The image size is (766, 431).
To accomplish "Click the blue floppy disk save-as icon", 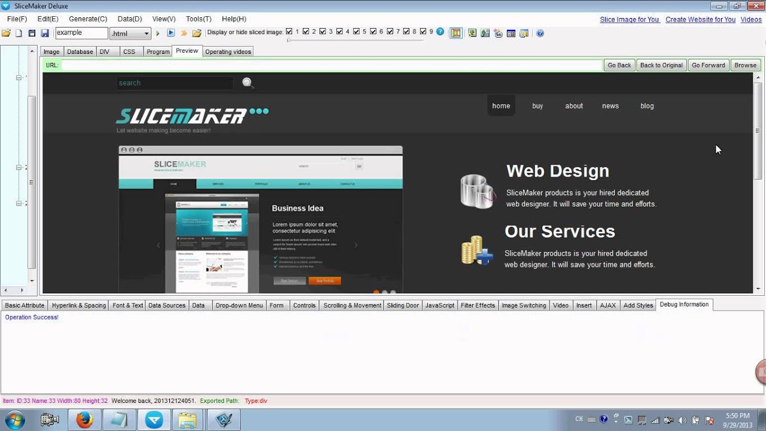I will pyautogui.click(x=45, y=33).
